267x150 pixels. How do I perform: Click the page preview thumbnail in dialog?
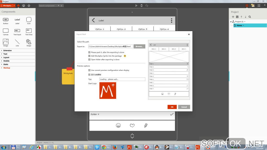click(169, 70)
